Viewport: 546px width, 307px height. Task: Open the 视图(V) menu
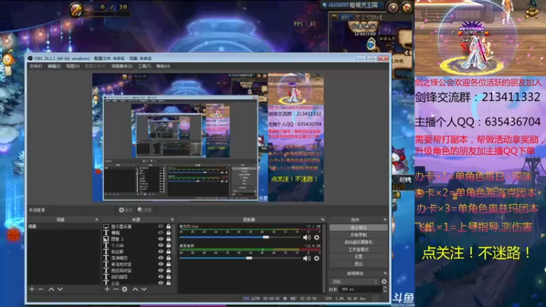tap(73, 66)
